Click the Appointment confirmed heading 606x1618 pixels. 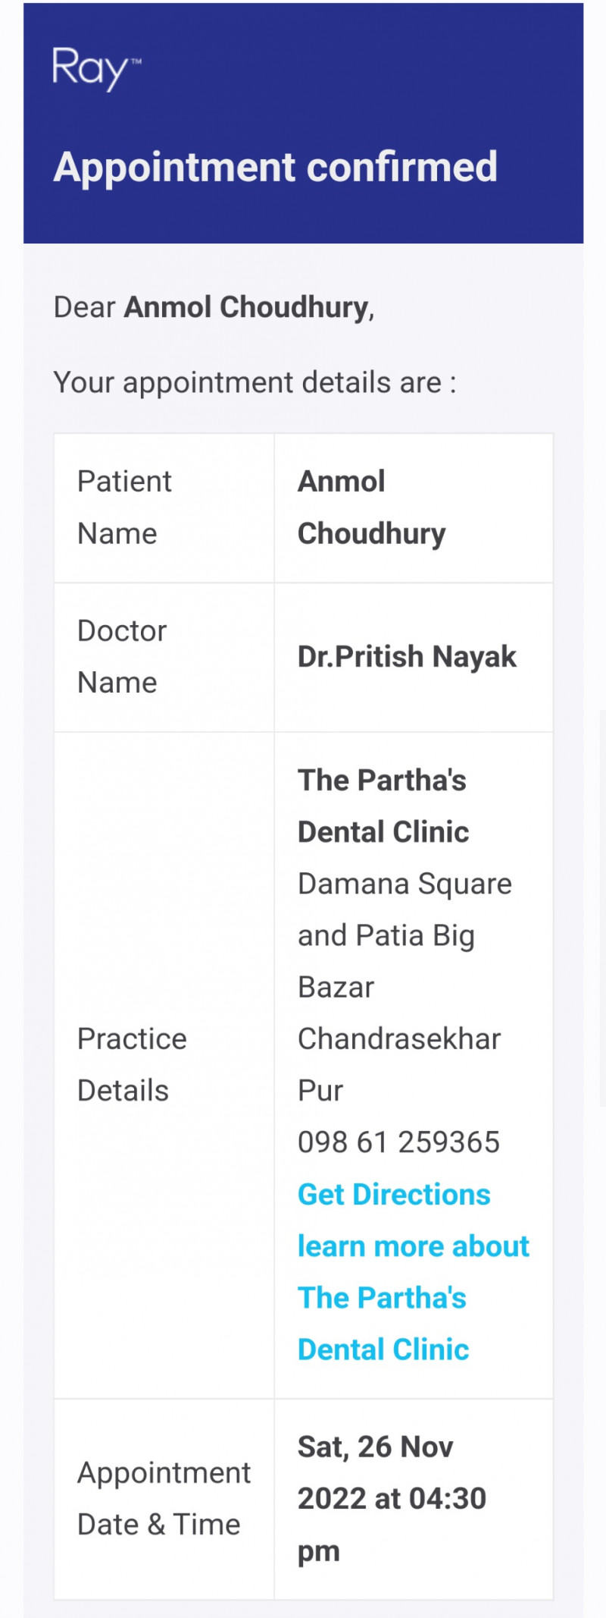276,167
